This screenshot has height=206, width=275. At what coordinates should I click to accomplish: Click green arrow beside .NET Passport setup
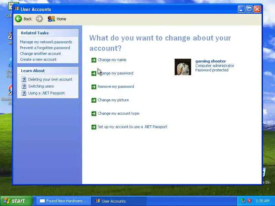pos(94,127)
